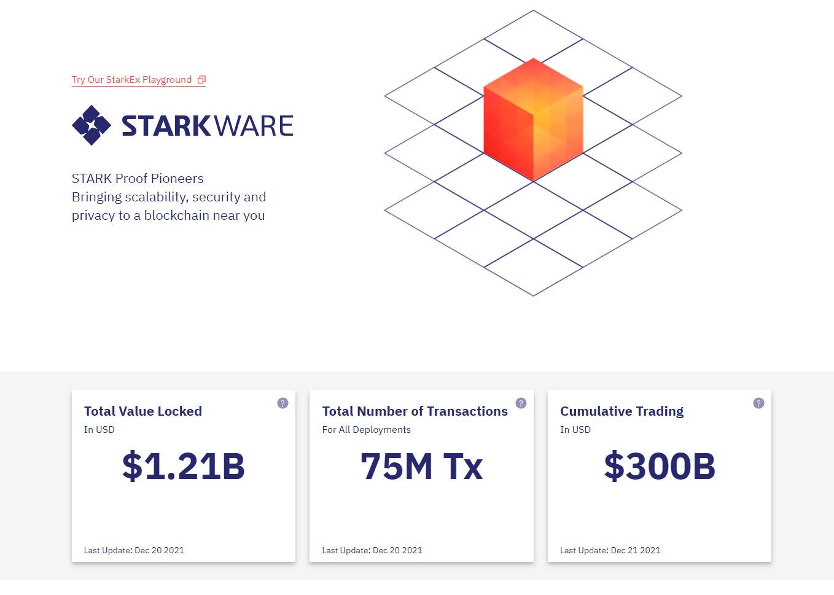The height and width of the screenshot is (595, 834).
Task: Click Last Update text on Total Value Locked card
Action: coord(134,550)
